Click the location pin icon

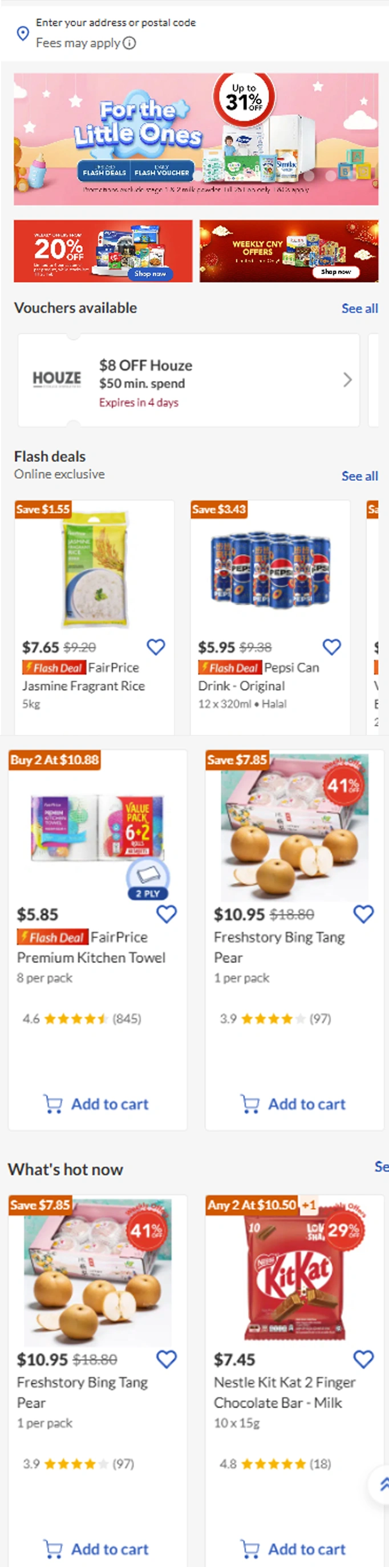[x=22, y=34]
